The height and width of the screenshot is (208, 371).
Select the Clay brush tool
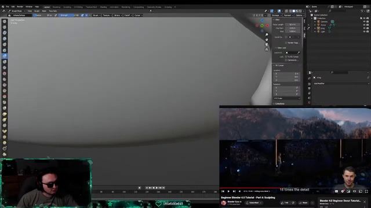(x=5, y=33)
